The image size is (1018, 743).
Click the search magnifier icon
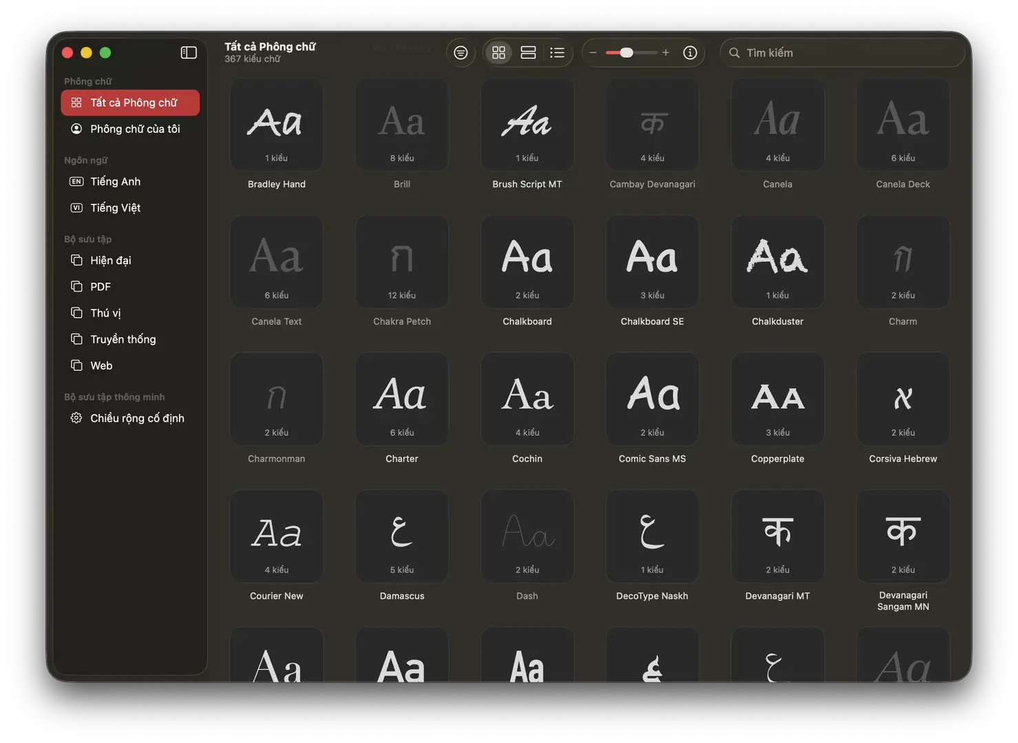pyautogui.click(x=734, y=53)
